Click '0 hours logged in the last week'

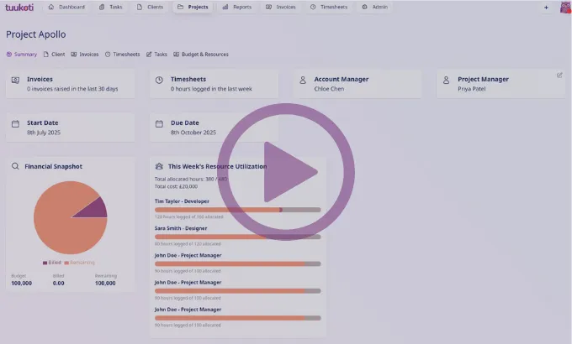211,89
